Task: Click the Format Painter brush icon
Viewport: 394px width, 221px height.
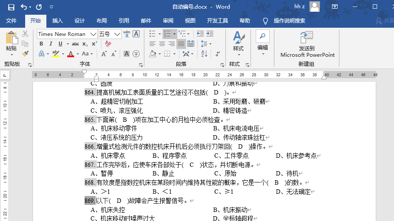Action: click(25, 54)
